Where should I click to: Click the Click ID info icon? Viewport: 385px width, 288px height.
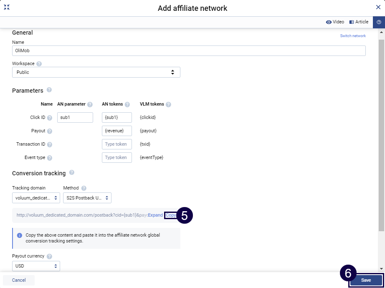click(x=50, y=118)
